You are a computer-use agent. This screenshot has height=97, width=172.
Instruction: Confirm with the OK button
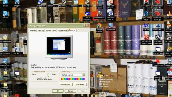tap(58, 91)
